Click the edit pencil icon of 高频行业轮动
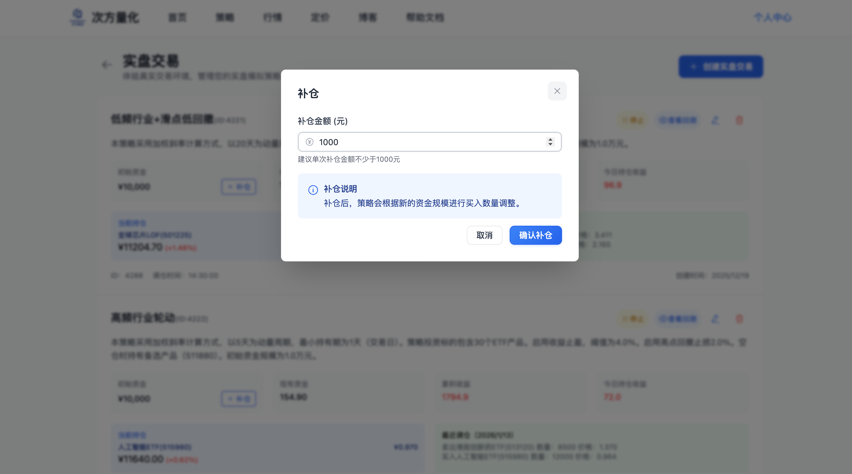 pos(715,319)
